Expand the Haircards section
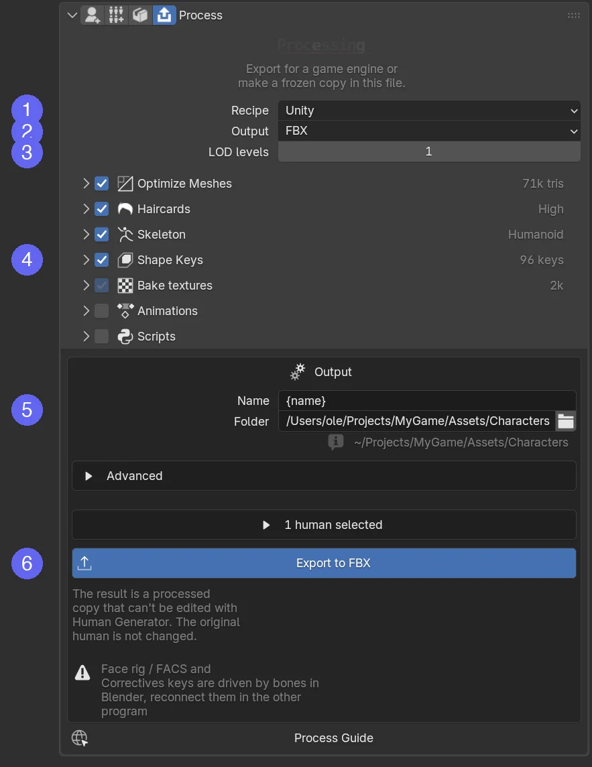Viewport: 592px width, 767px height. [x=86, y=209]
